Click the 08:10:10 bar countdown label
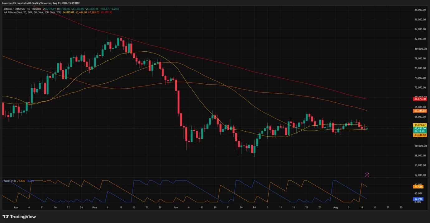 tap(420, 132)
